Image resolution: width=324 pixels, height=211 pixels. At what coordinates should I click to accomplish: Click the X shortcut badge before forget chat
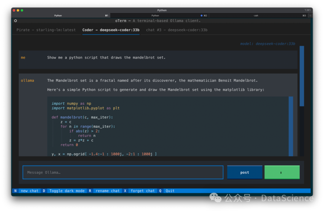coord(125,191)
